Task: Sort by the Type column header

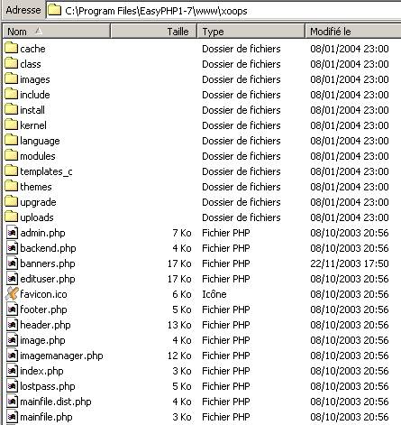Action: click(251, 32)
